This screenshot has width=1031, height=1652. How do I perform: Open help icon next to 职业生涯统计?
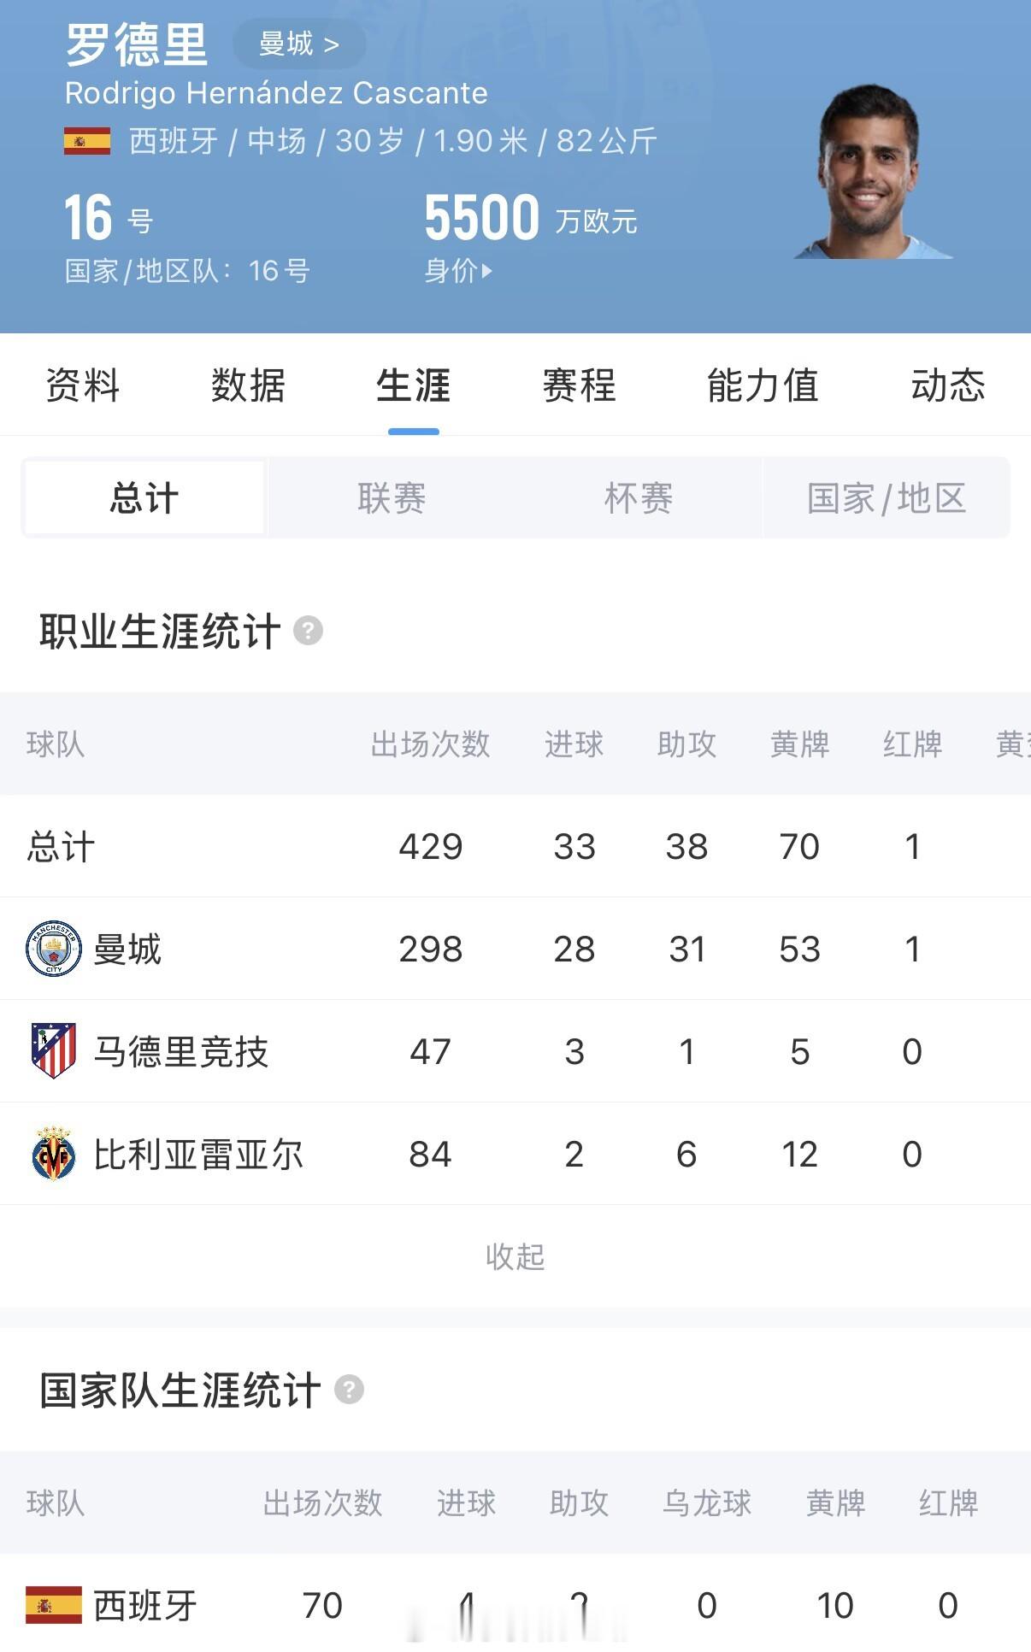coord(308,632)
